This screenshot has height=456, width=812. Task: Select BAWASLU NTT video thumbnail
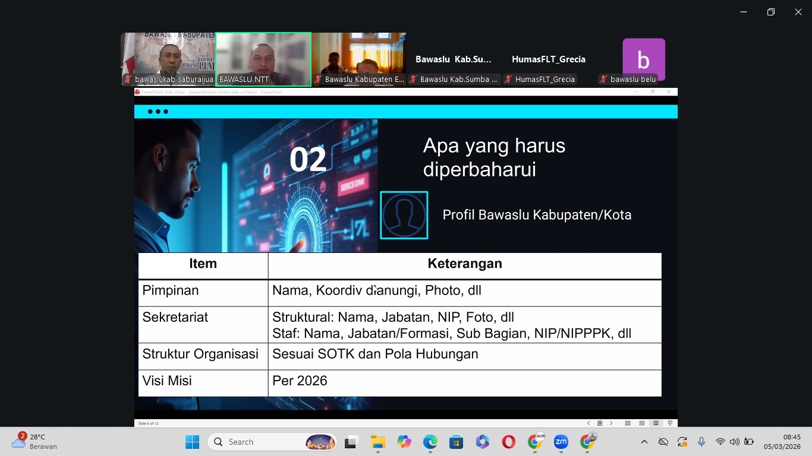coord(263,59)
